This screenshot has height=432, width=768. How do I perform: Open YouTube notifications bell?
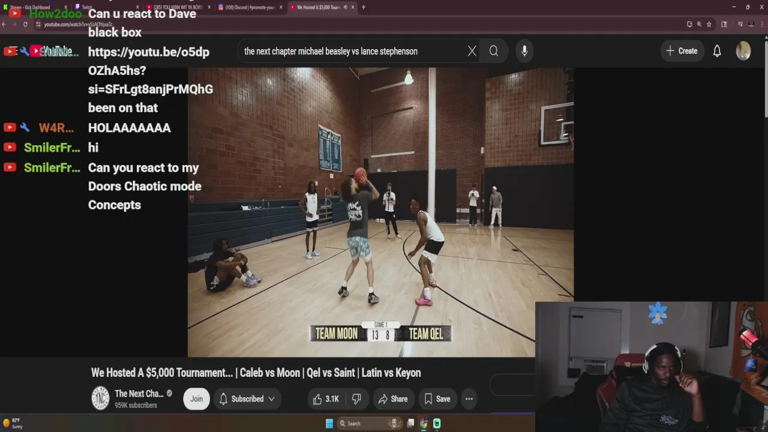coord(717,51)
